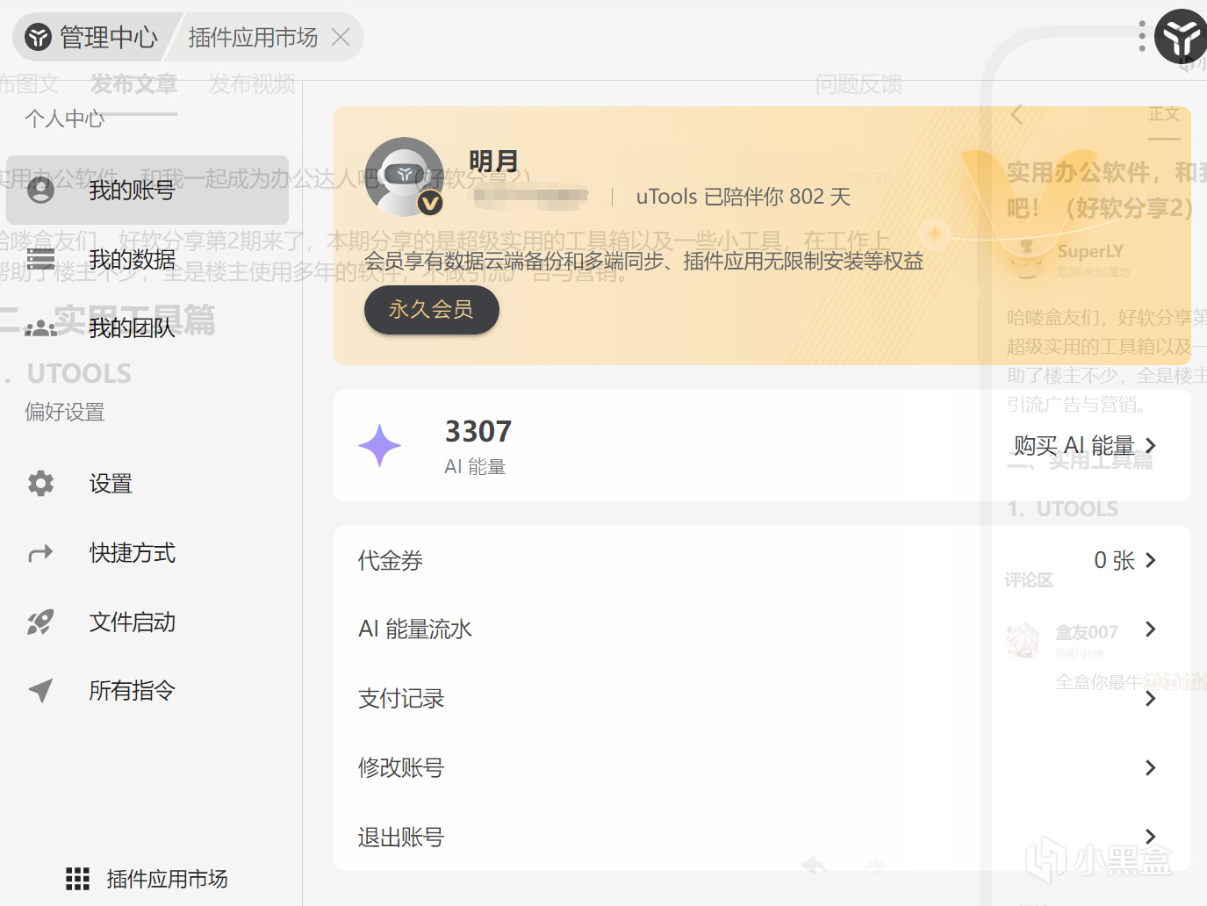Select 我的账号 in sidebar
The height and width of the screenshot is (906, 1207).
pos(147,190)
